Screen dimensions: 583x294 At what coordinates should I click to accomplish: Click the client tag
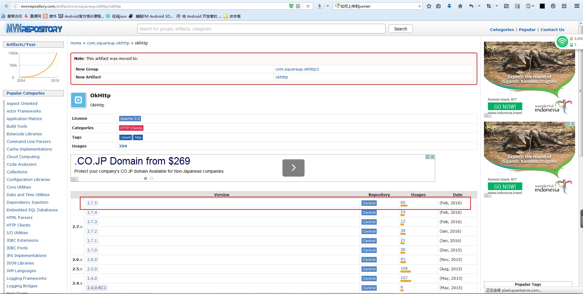tap(126, 137)
